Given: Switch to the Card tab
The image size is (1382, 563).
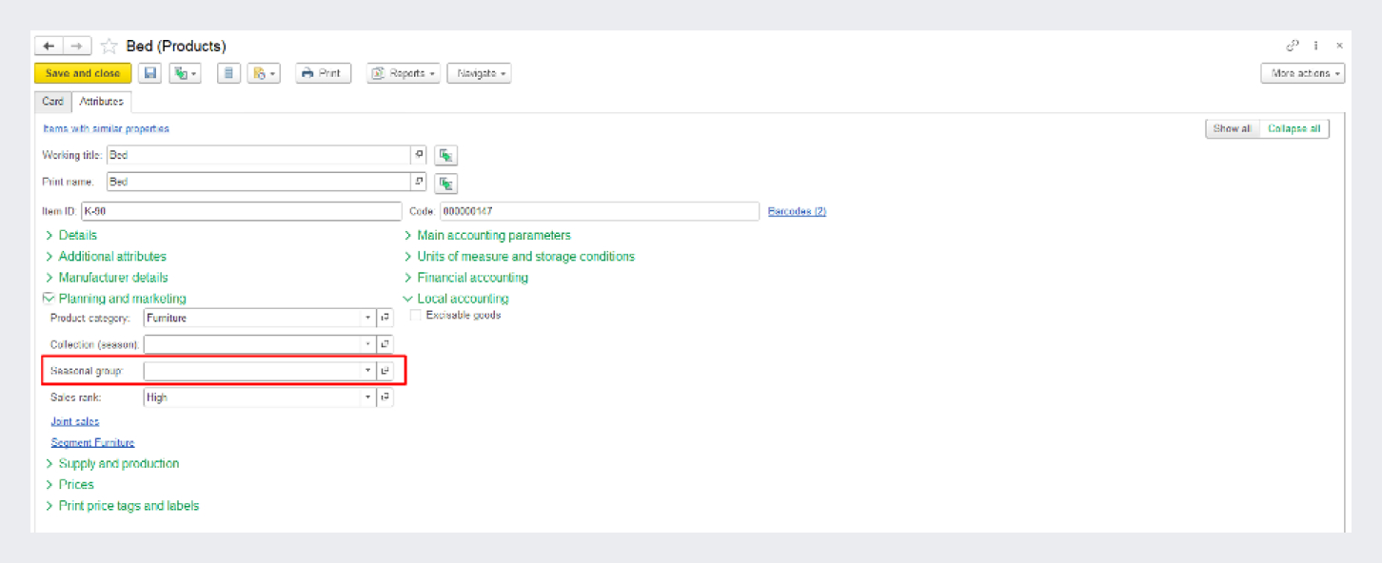Looking at the screenshot, I should coord(53,102).
